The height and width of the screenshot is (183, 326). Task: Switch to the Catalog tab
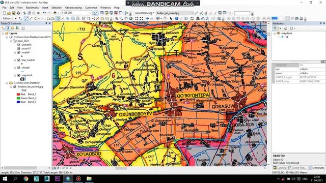click(x=280, y=168)
